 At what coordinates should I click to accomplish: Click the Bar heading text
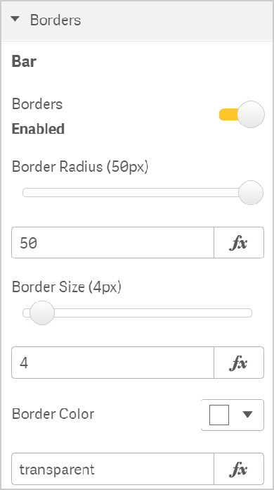pos(24,61)
